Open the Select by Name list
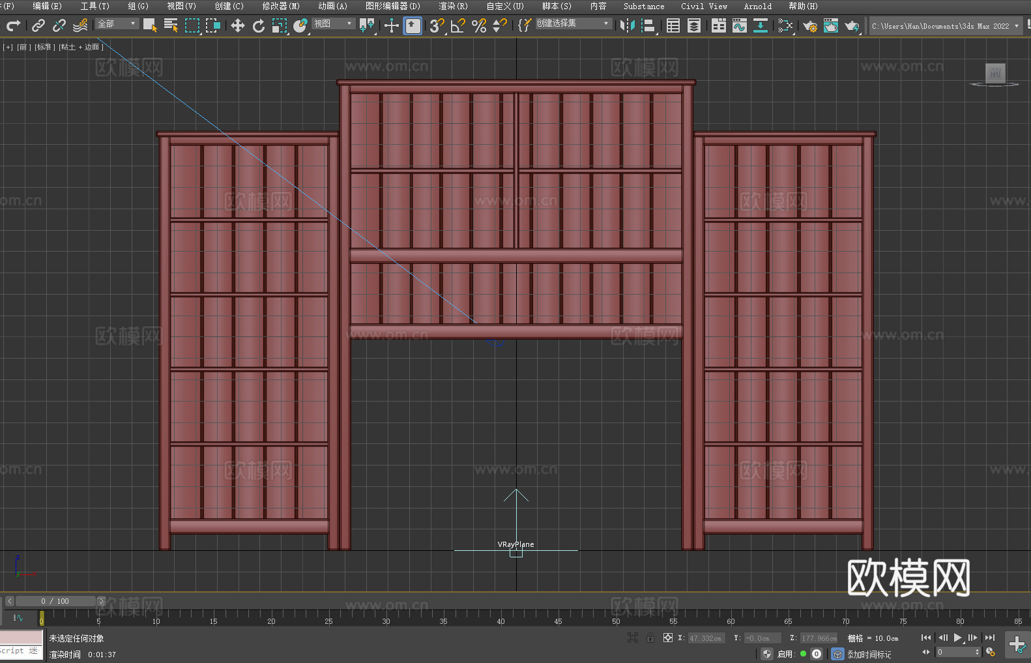 [171, 25]
